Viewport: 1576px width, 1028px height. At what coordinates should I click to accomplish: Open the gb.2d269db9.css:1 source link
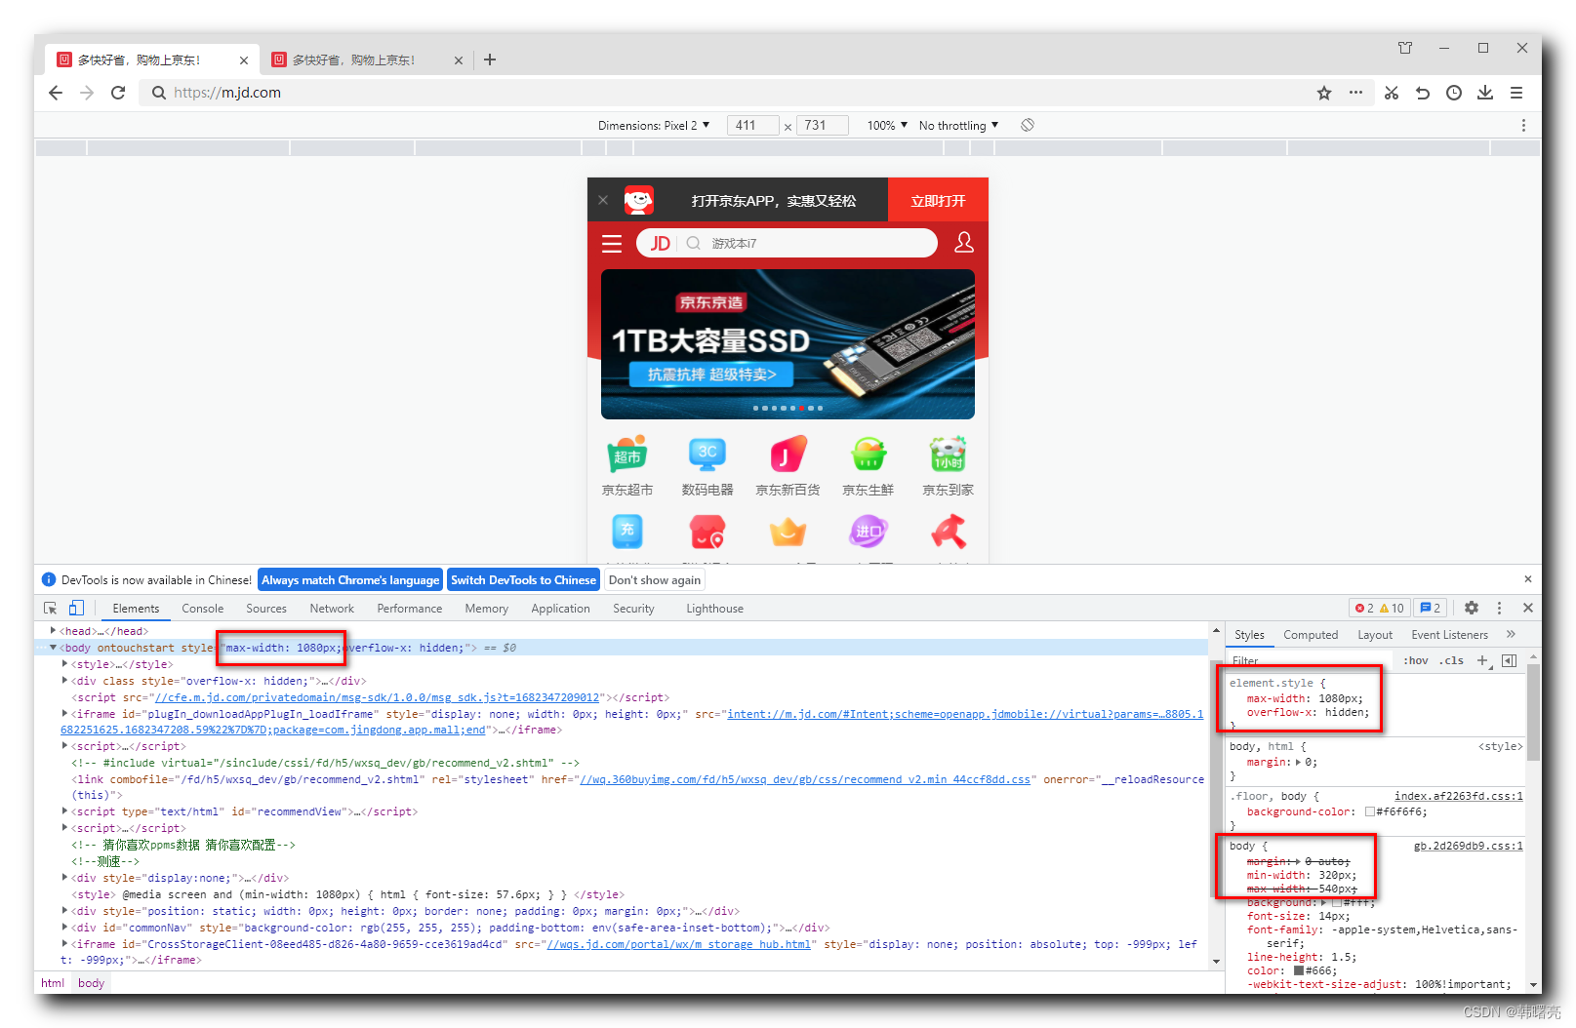[1468, 846]
